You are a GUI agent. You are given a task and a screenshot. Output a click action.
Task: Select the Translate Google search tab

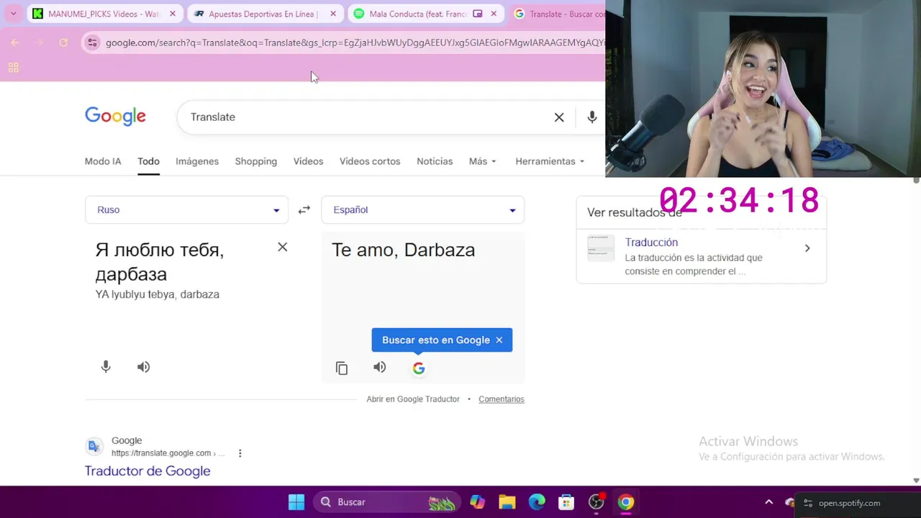coord(558,14)
